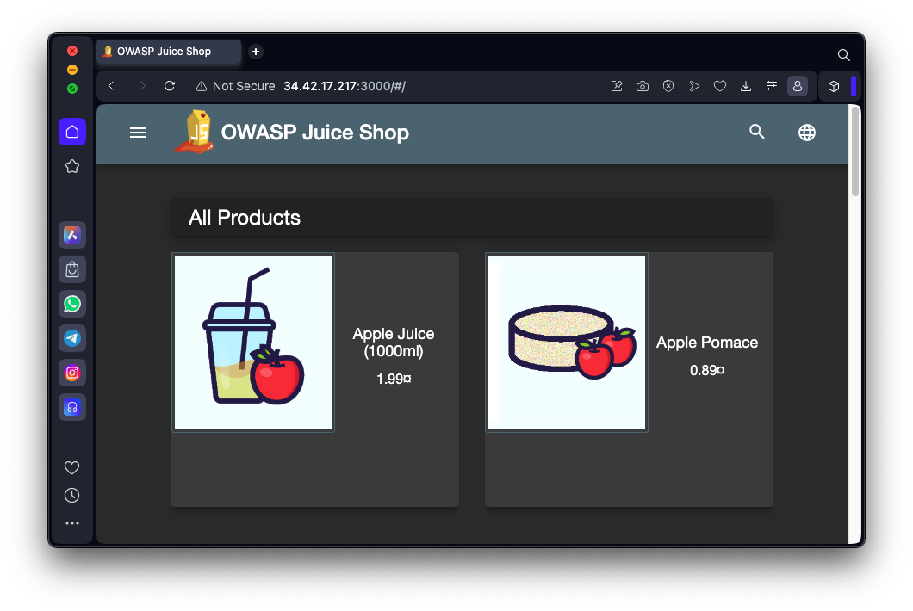Click the 1.99¤ price text
This screenshot has width=913, height=611.
tap(394, 379)
